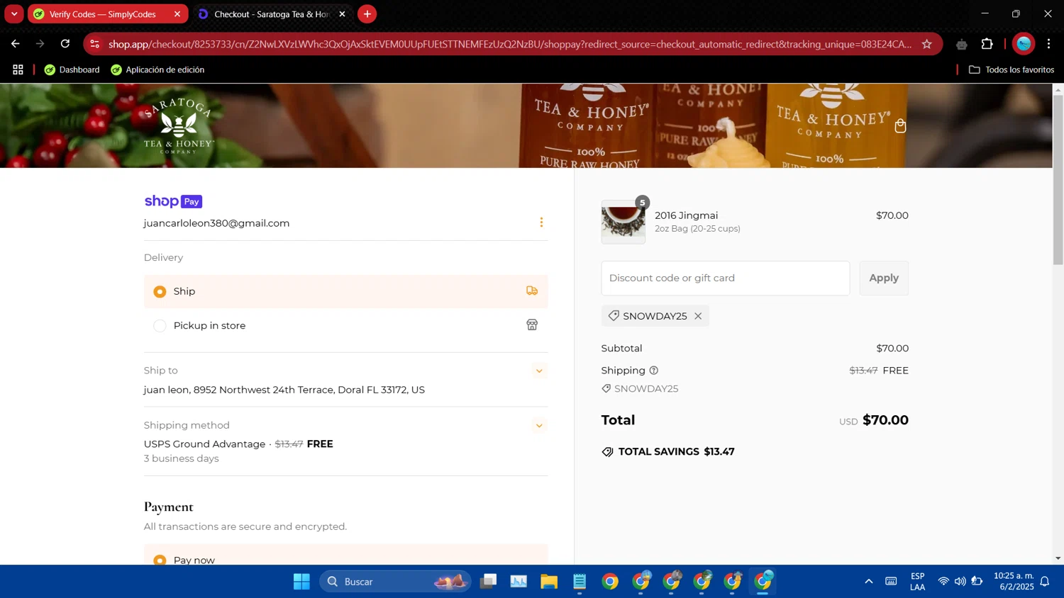Reload the checkout page
Screen dimensions: 1064x598
[x=65, y=44]
